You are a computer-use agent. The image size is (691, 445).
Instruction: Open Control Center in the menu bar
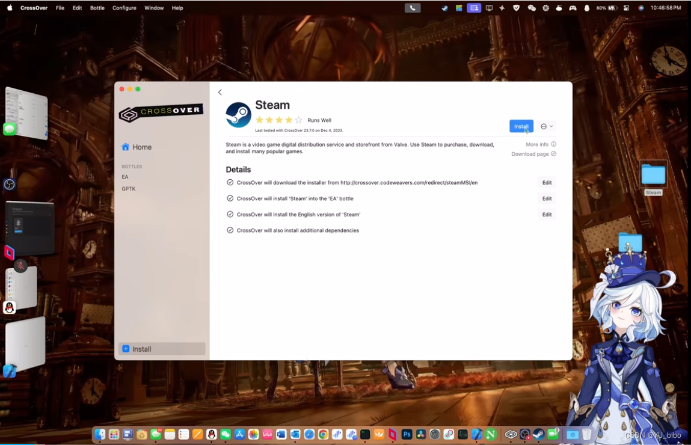pyautogui.click(x=626, y=8)
